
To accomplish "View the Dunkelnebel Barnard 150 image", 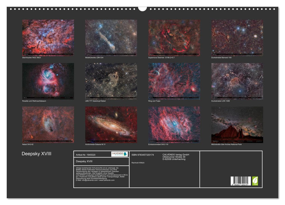I will [236, 37].
